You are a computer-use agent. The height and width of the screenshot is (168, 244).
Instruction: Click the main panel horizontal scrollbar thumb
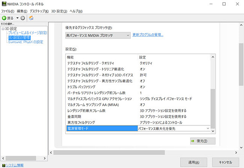pyautogui.click(x=109, y=153)
